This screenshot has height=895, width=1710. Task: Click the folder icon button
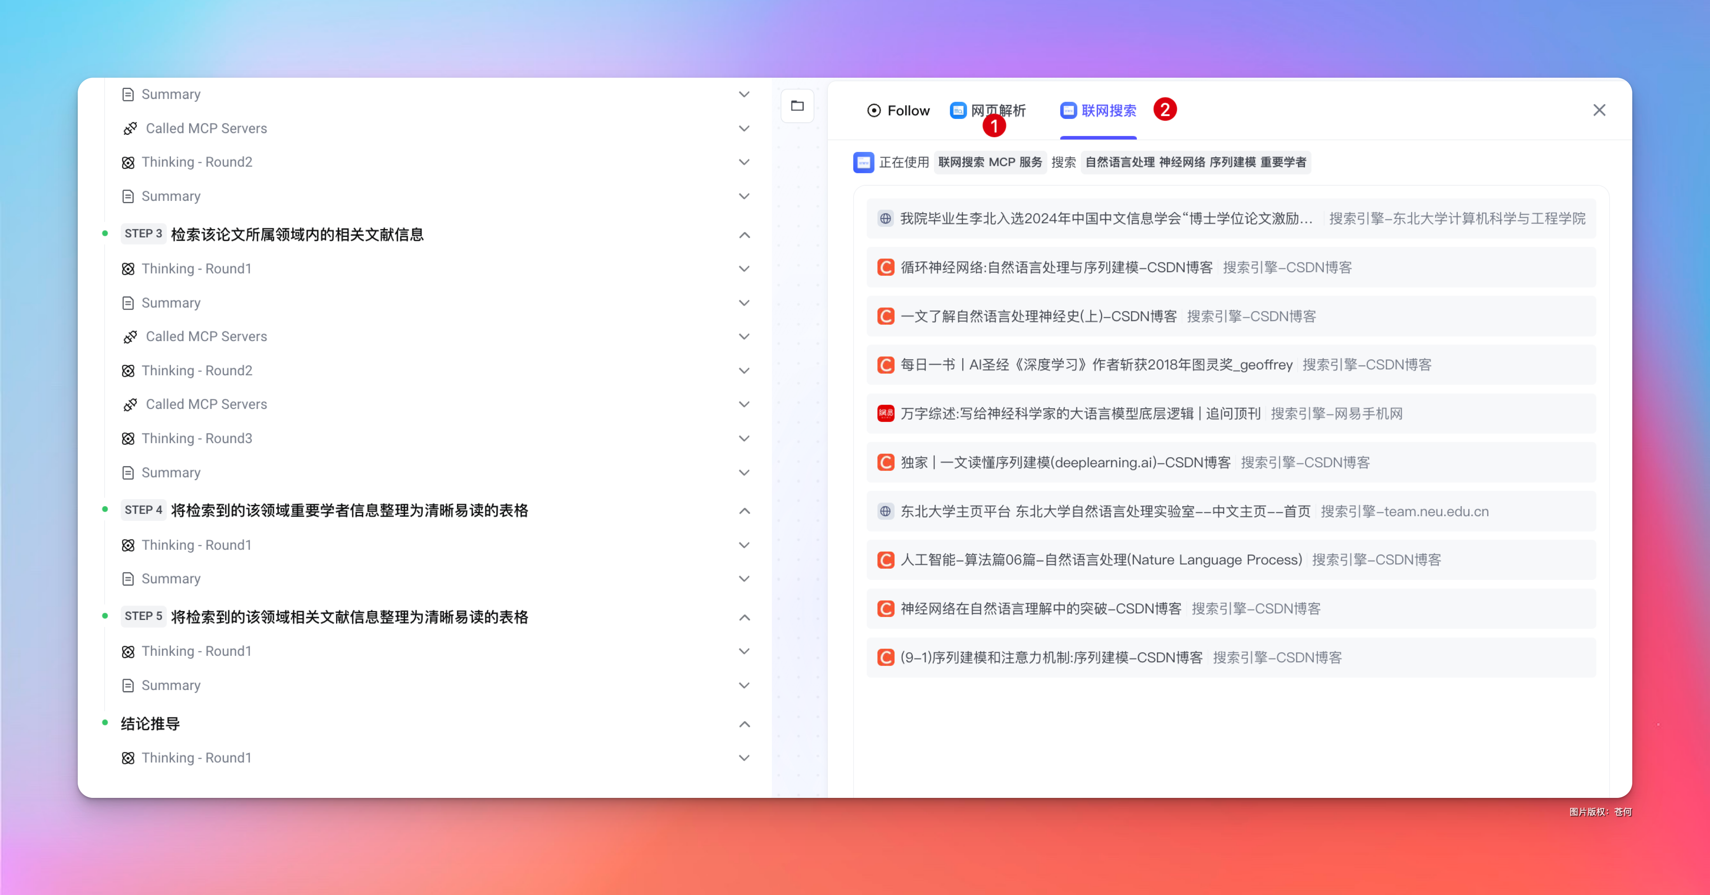(797, 106)
